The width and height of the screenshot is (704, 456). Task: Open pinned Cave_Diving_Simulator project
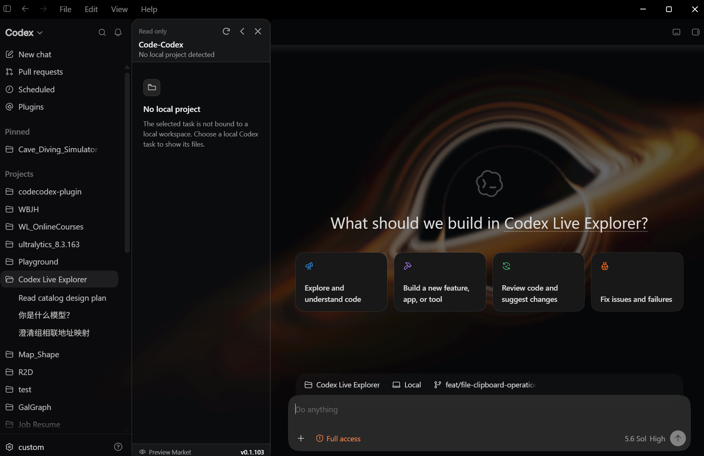(x=60, y=150)
